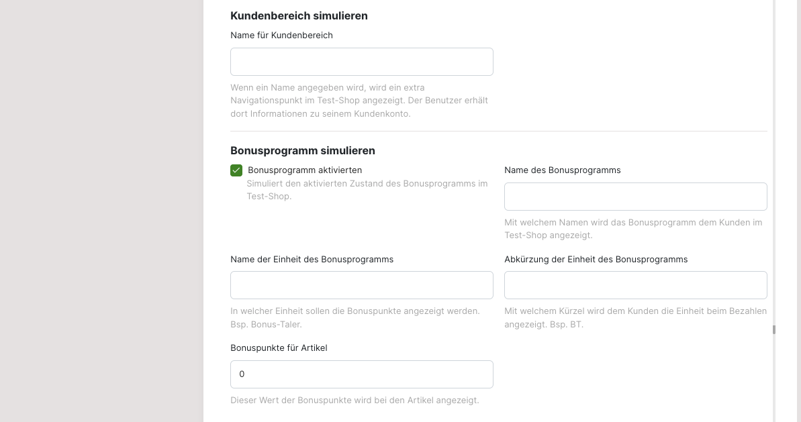
Task: Click the 'Bonusprogramm simulieren' section heading
Action: 302,151
